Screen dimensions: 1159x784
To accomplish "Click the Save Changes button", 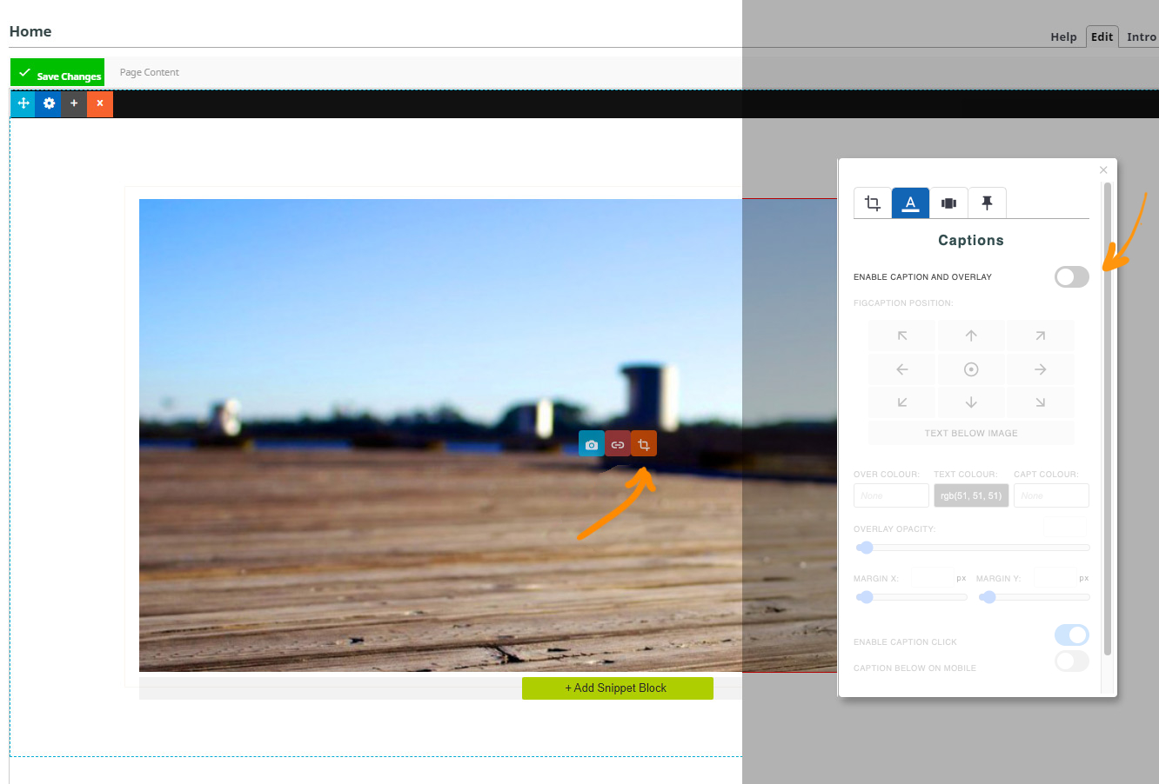I will pos(57,73).
